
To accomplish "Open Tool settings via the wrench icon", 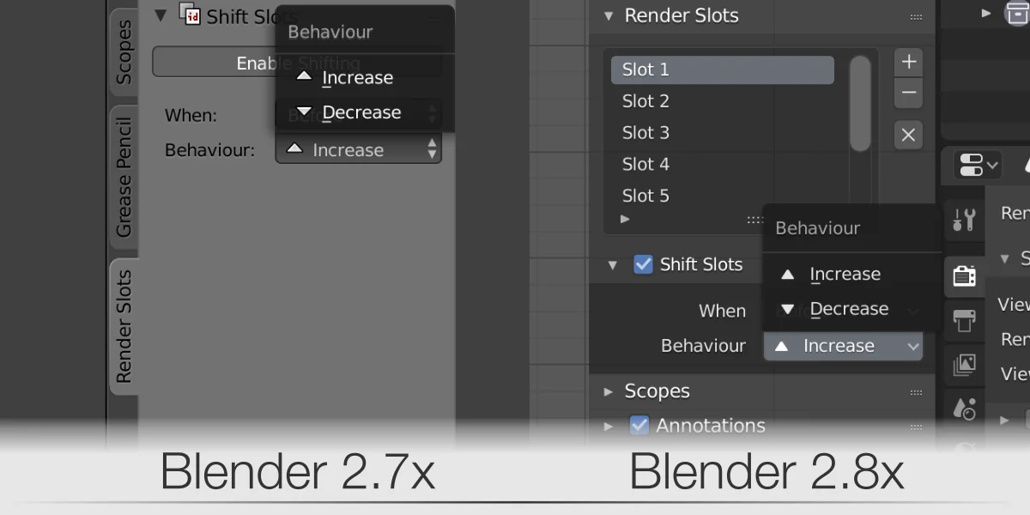I will pyautogui.click(x=964, y=218).
